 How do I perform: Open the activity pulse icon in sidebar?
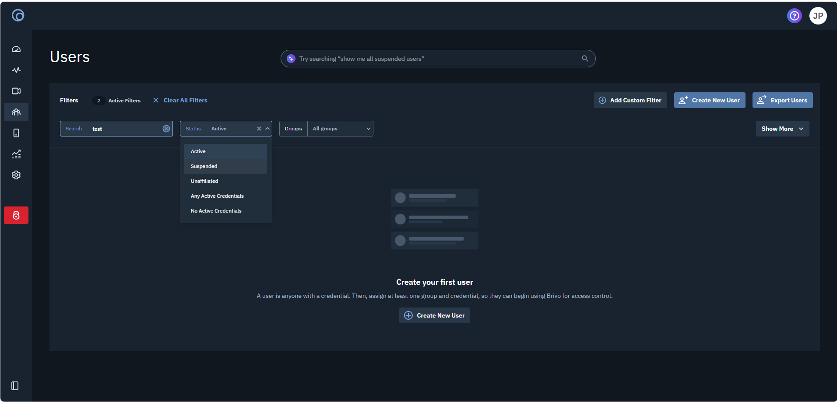pos(16,70)
